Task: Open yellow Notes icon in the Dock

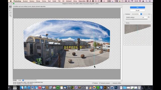Action: 61,87
